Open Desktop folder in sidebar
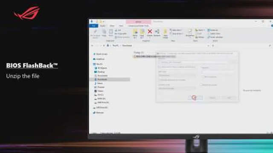Image resolution: width=273 pixels, height=153 pixels. click(99, 72)
